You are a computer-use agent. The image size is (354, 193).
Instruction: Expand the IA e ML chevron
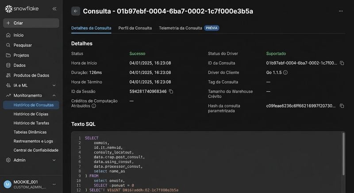tap(54, 85)
